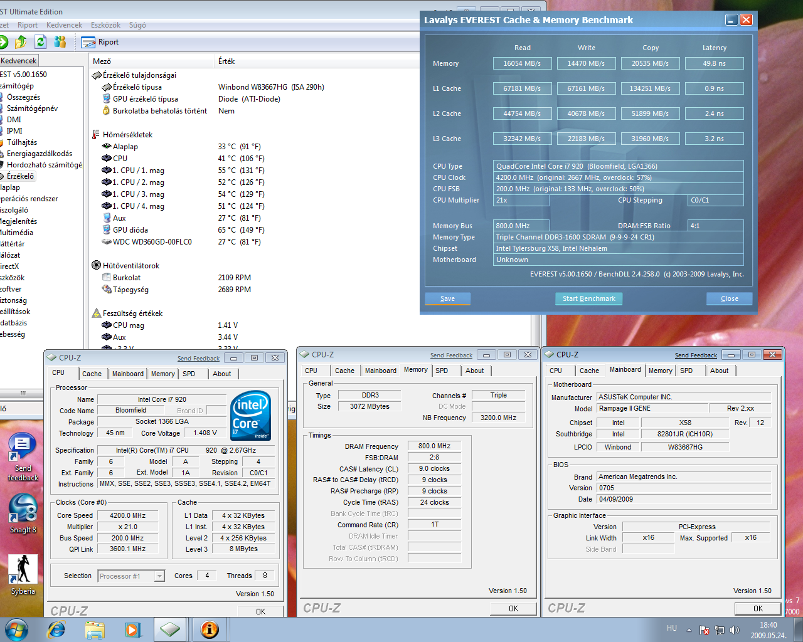Click the Intel Core i7 logo

pyautogui.click(x=251, y=415)
